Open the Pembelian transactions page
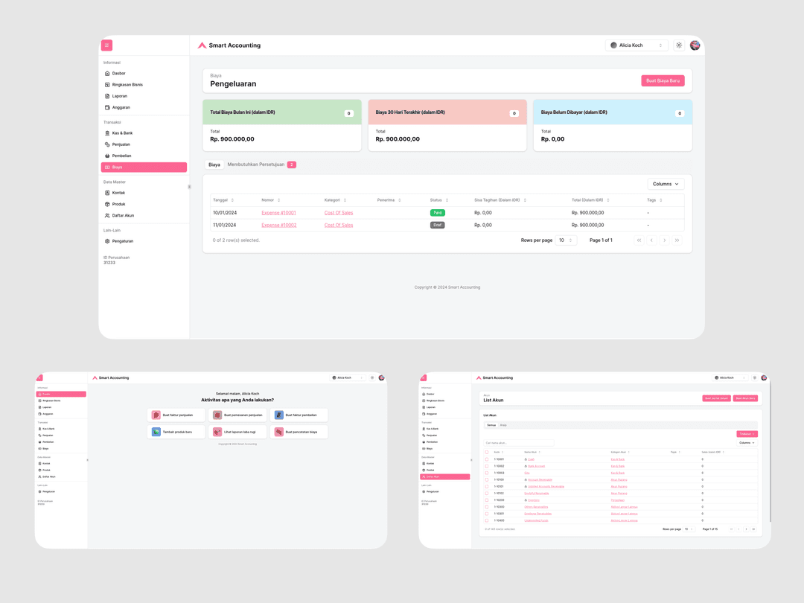804x603 pixels. click(121, 156)
